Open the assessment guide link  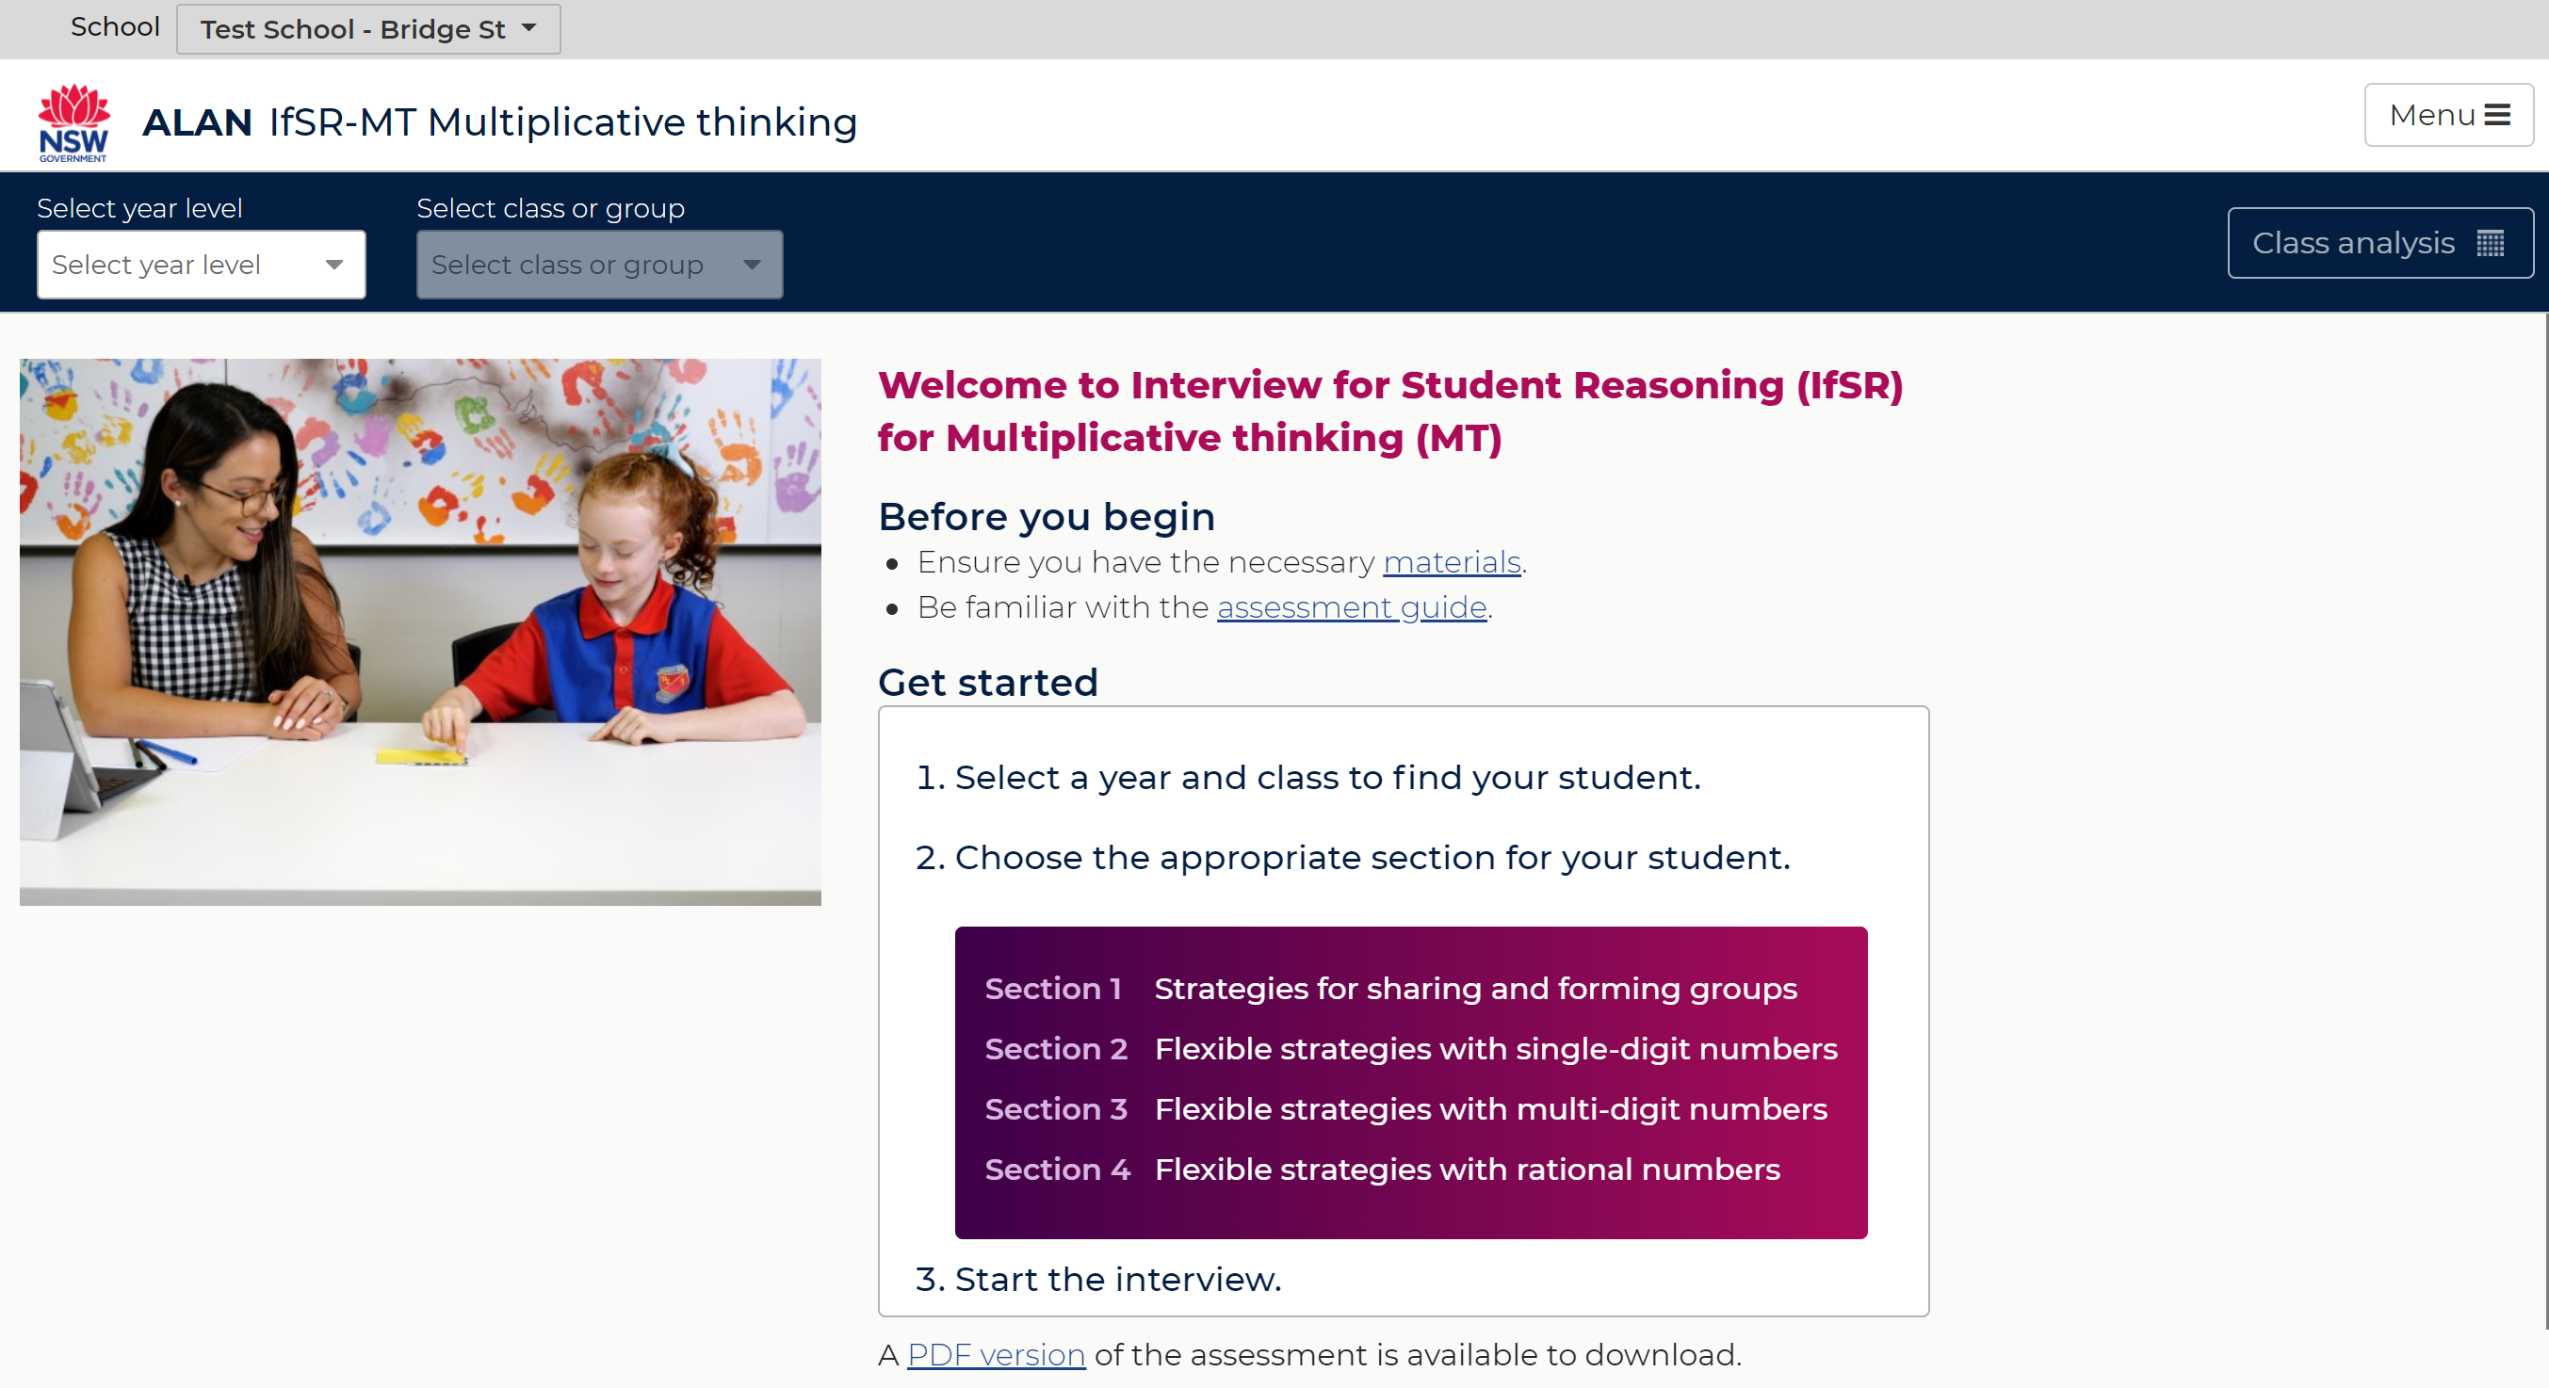1351,607
